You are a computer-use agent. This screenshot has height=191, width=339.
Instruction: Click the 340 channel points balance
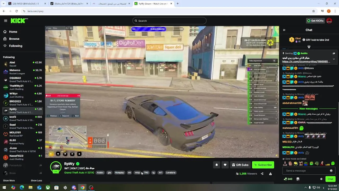[x=288, y=179]
